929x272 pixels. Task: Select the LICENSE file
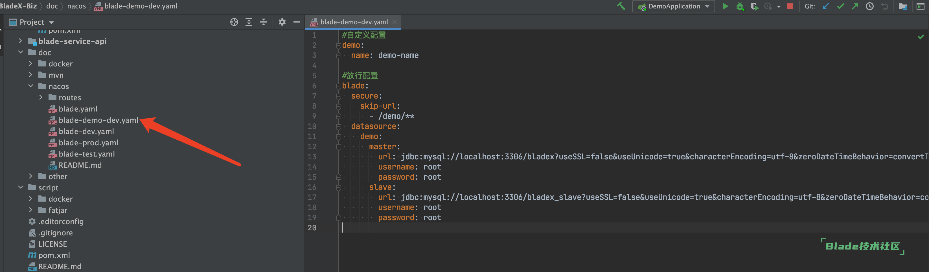(48, 244)
